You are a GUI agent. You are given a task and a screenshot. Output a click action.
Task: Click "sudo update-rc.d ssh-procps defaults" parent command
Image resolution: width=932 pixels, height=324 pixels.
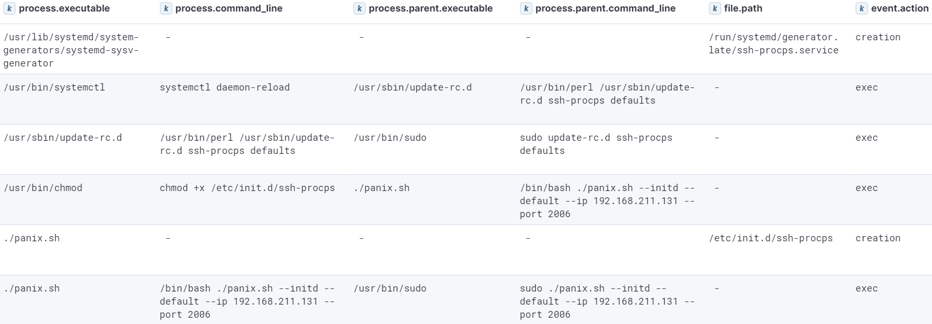(x=595, y=144)
